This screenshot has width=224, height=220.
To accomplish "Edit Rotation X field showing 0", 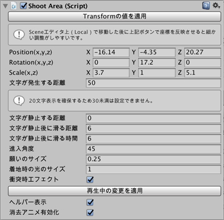I will click(x=111, y=63).
